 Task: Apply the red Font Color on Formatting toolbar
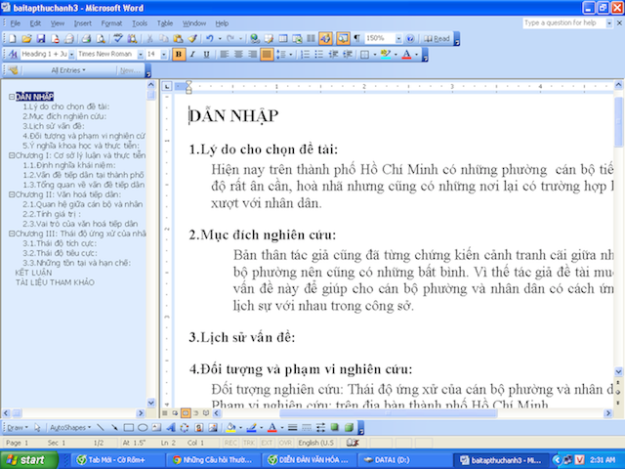coord(406,55)
